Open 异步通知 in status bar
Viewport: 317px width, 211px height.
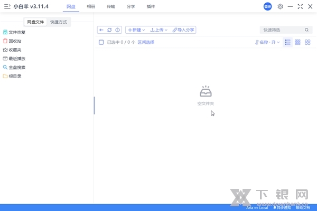282,208
